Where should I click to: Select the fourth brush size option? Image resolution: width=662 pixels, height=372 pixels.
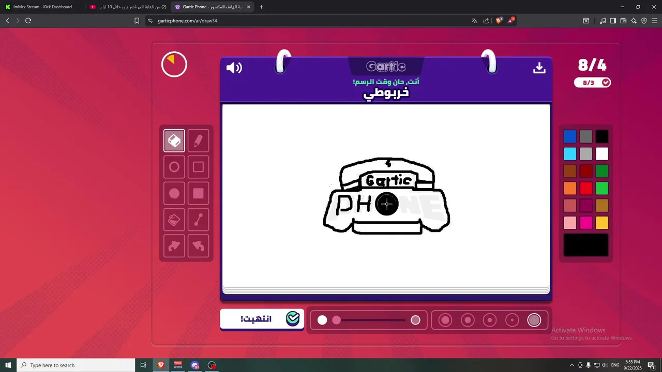point(468,320)
